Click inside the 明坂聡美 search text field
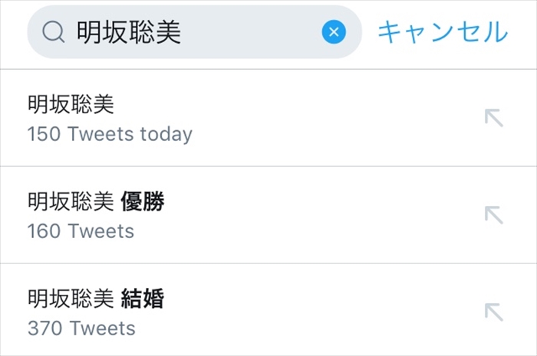The width and height of the screenshot is (537, 356). coord(129,32)
